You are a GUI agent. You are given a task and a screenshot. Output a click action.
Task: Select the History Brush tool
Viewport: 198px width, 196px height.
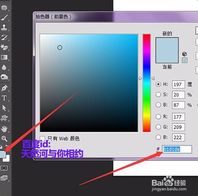[x=4, y=37]
